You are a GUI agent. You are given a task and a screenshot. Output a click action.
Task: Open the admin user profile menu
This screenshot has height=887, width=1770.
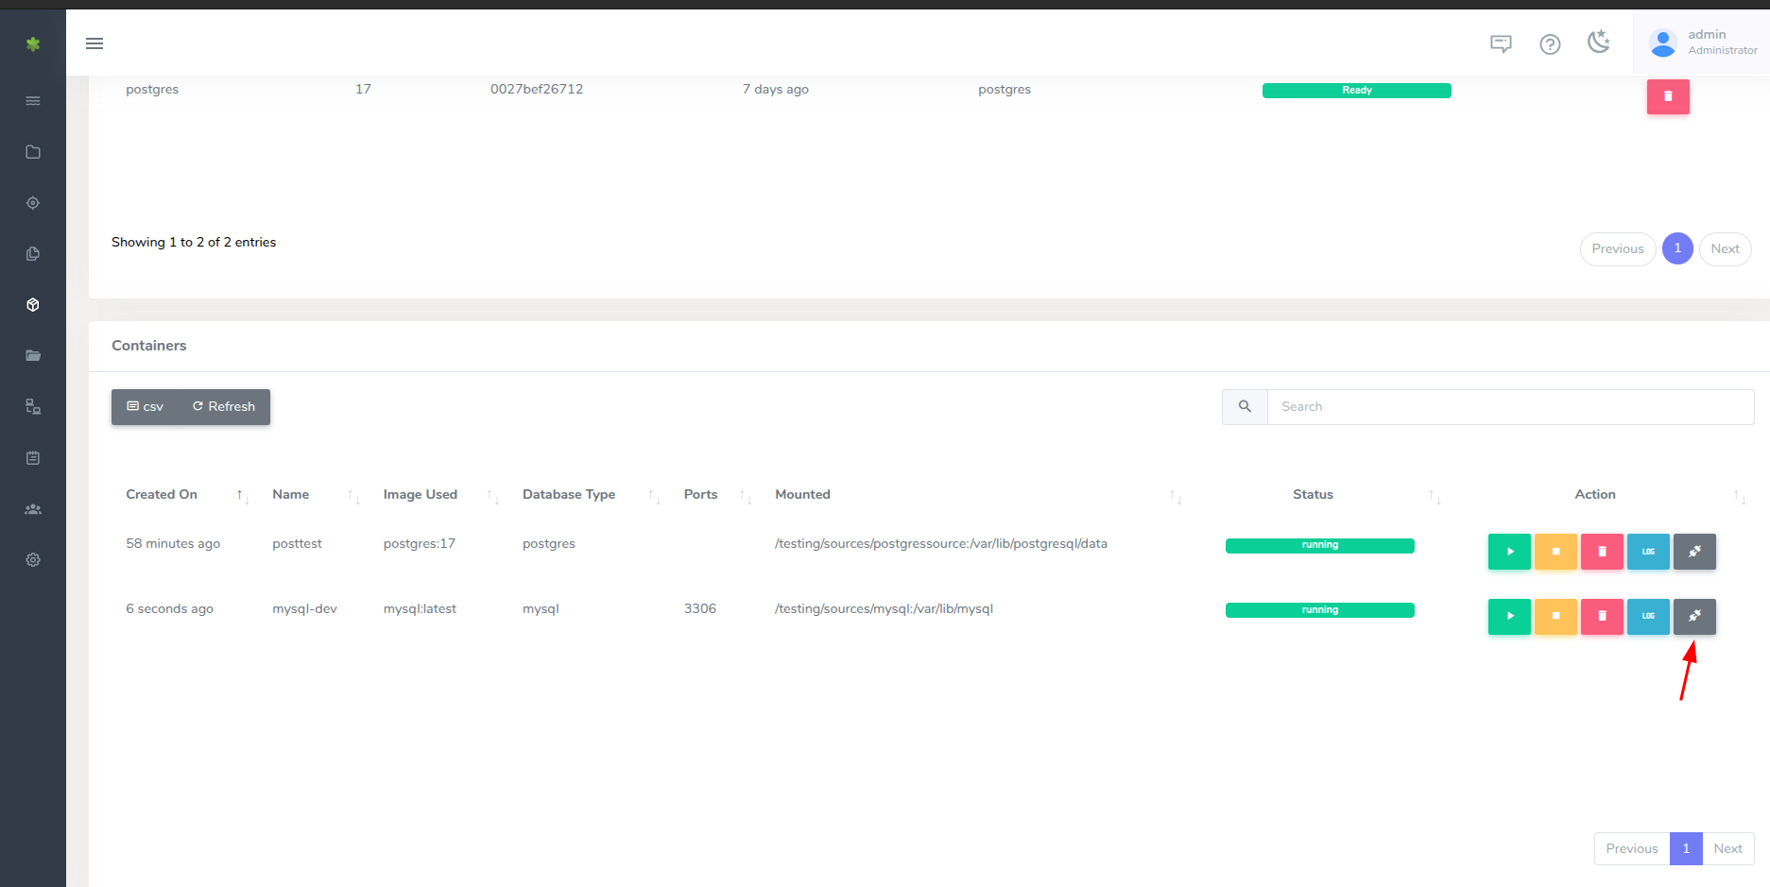click(1703, 43)
